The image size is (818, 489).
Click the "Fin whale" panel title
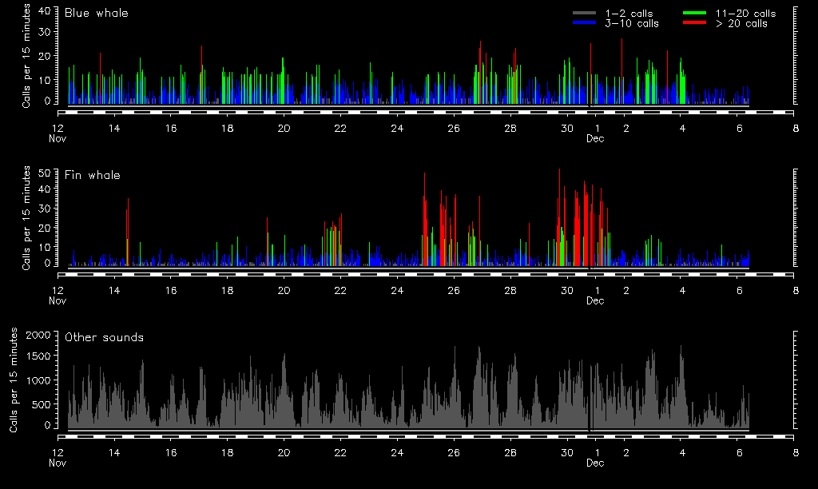93,175
